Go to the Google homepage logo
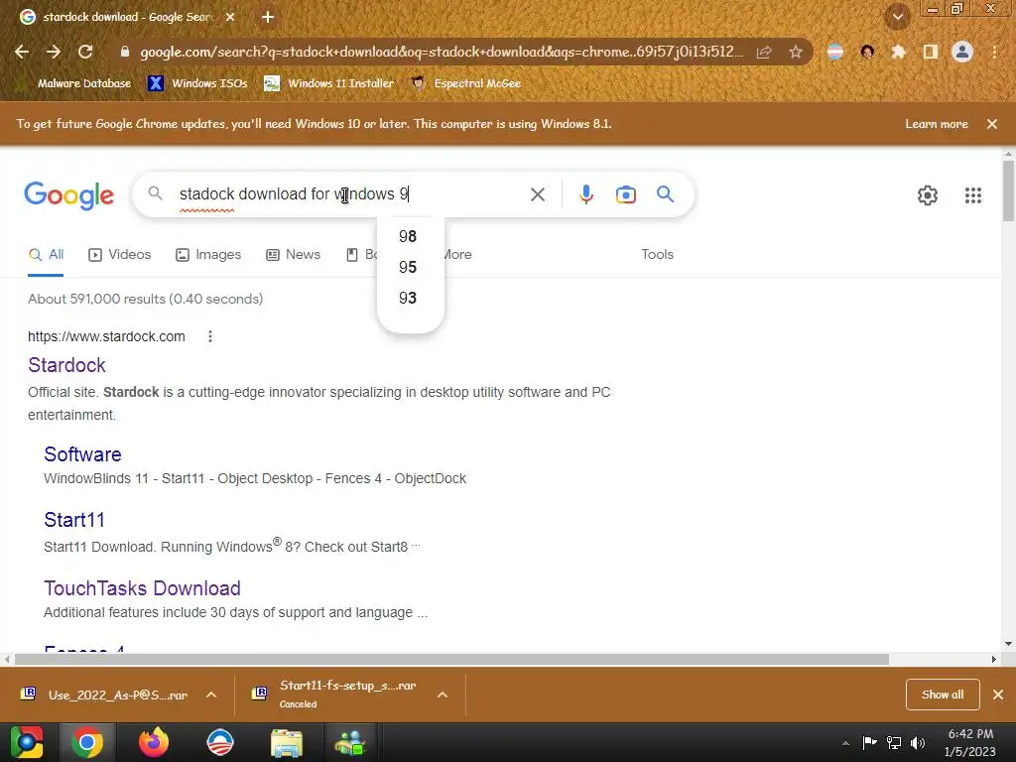The width and height of the screenshot is (1016, 762). coord(68,195)
